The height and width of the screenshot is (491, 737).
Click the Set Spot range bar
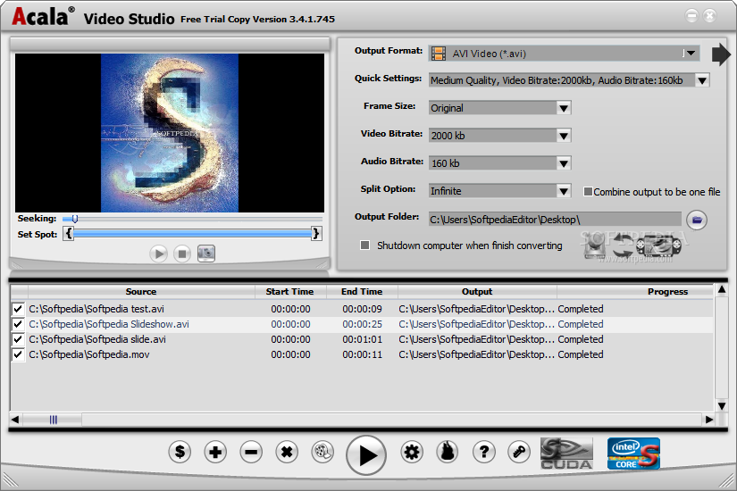[192, 234]
